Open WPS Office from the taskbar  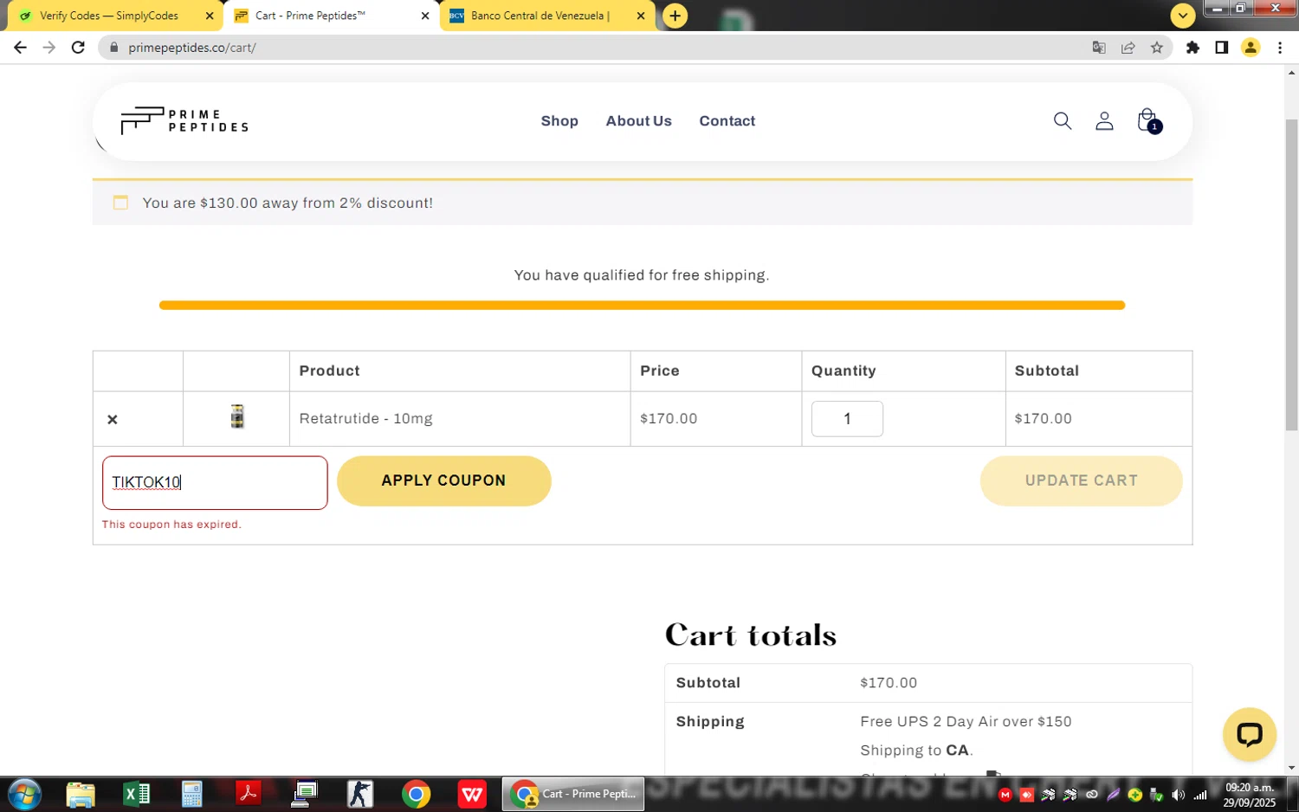[472, 794]
